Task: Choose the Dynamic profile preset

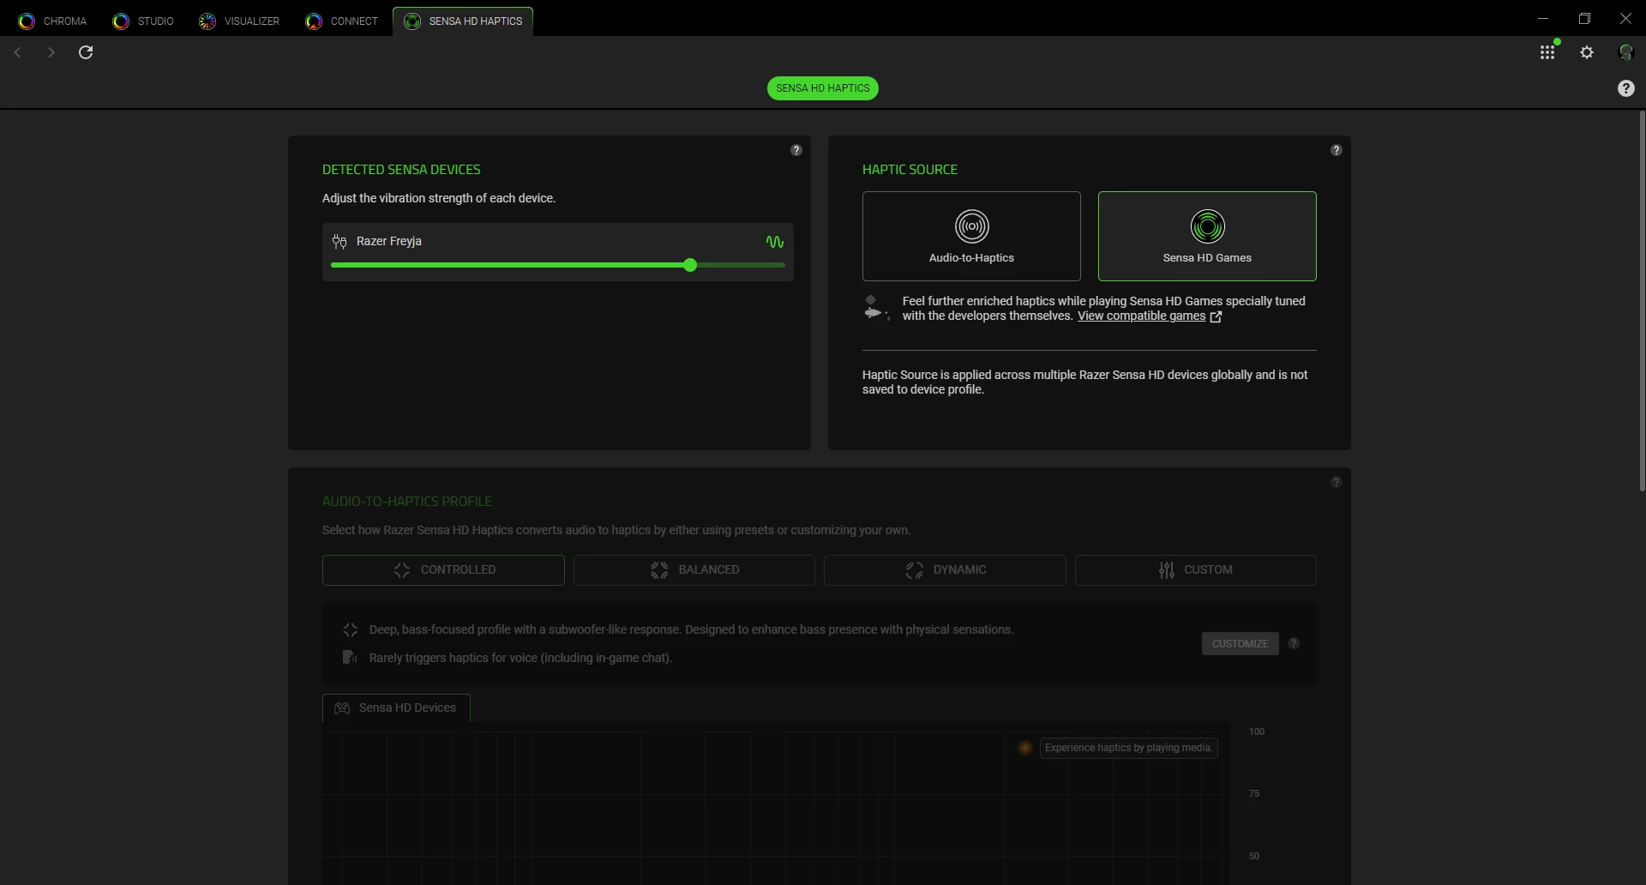Action: click(x=945, y=570)
